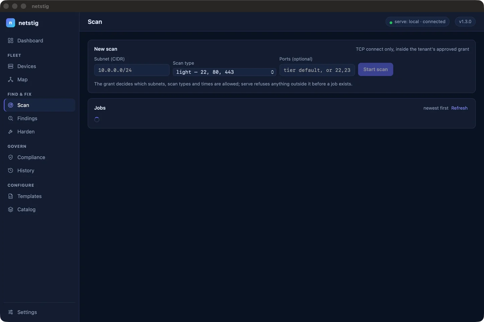Click the "TCP connect only" note
The image size is (484, 322).
pos(412,49)
